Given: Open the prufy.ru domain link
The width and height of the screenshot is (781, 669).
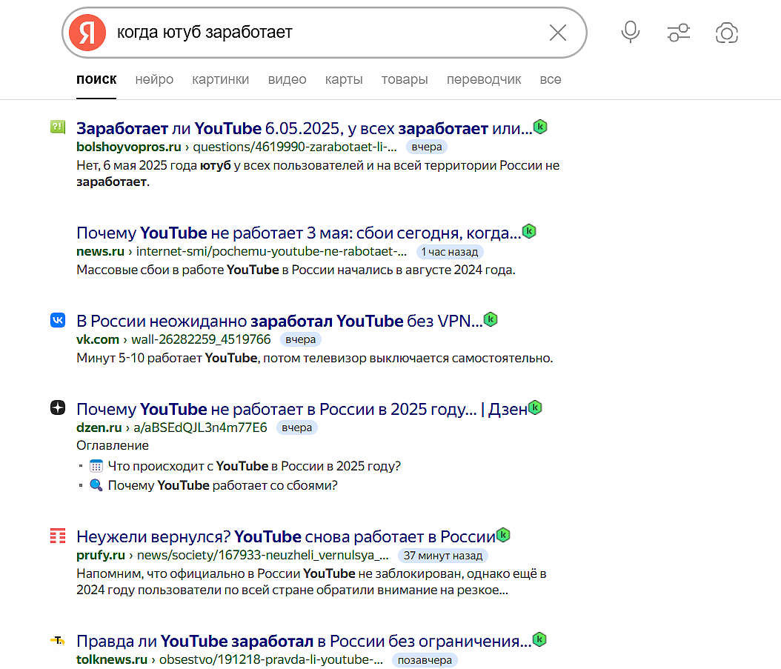Looking at the screenshot, I should (101, 556).
